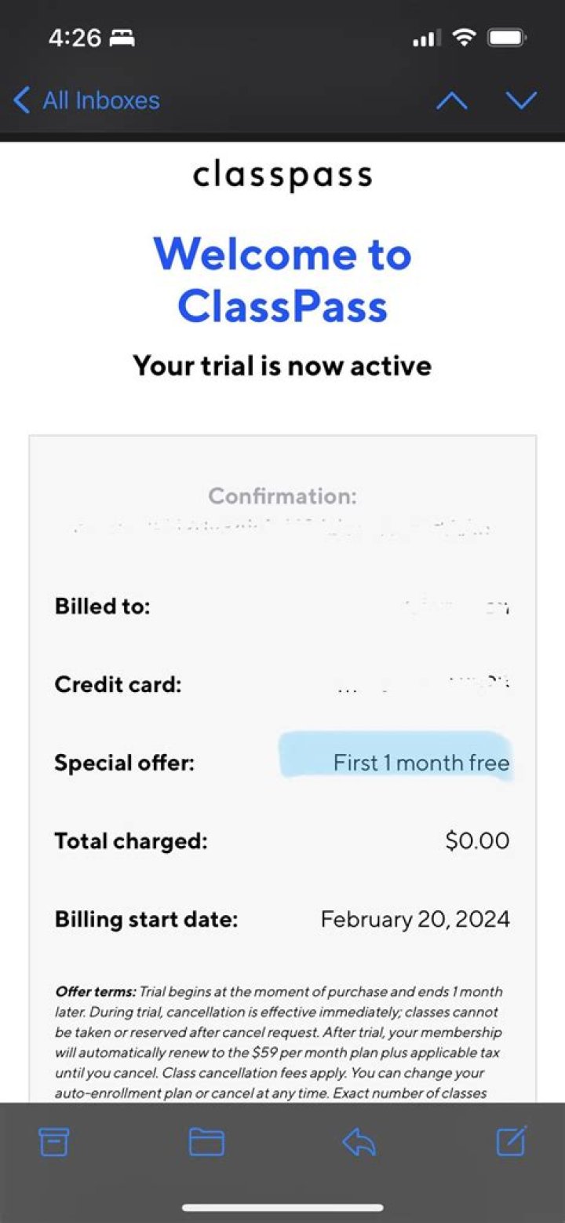Tap the reply arrow icon

click(x=359, y=1142)
